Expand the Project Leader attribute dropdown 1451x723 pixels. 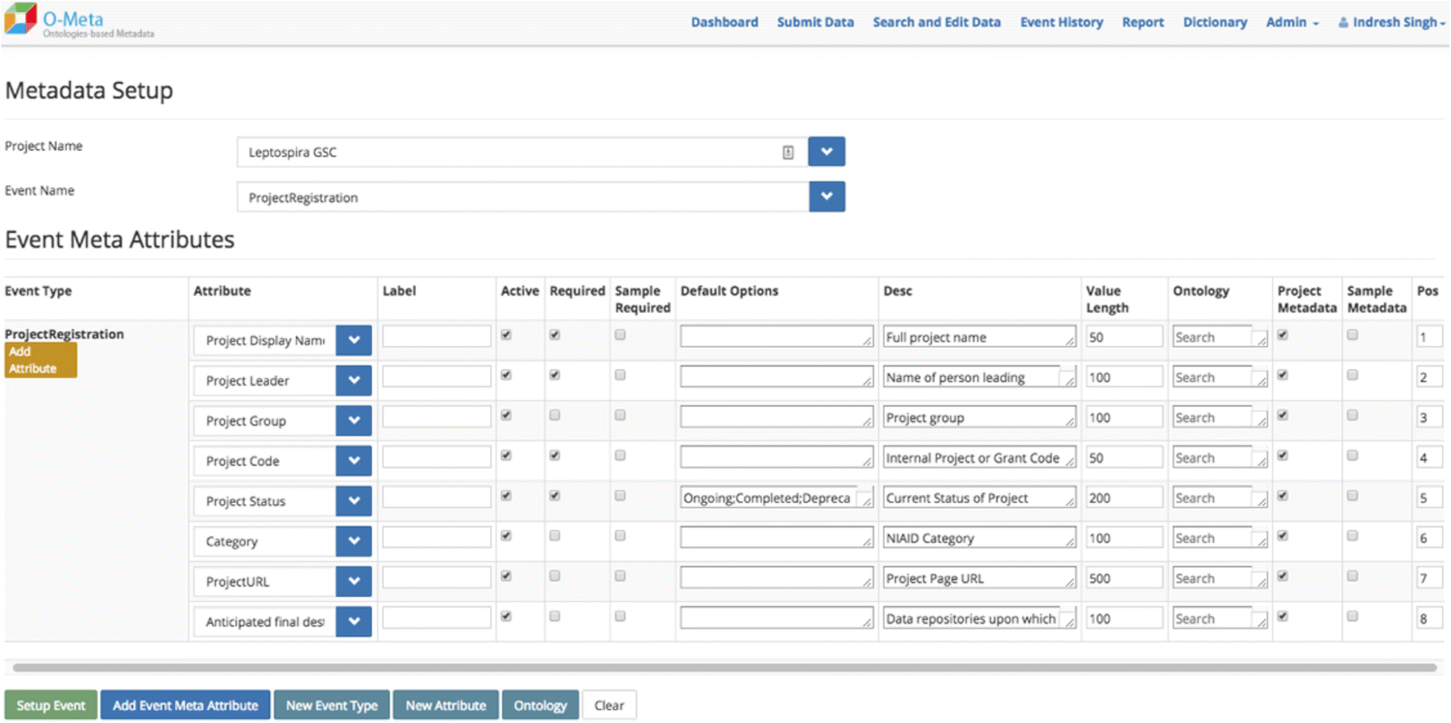pos(353,380)
